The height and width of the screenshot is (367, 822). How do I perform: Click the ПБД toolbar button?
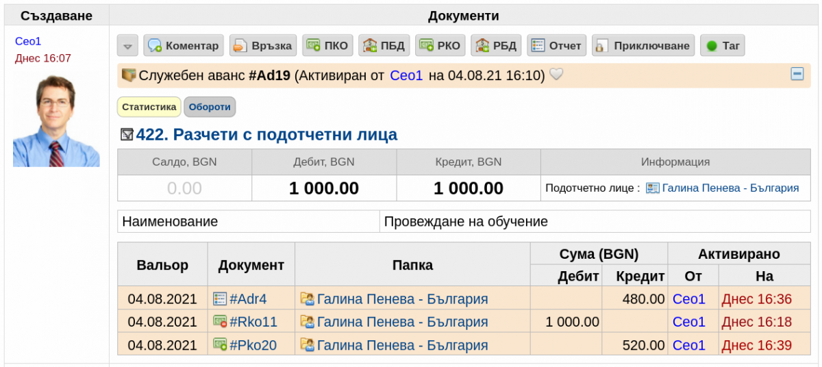pyautogui.click(x=384, y=46)
